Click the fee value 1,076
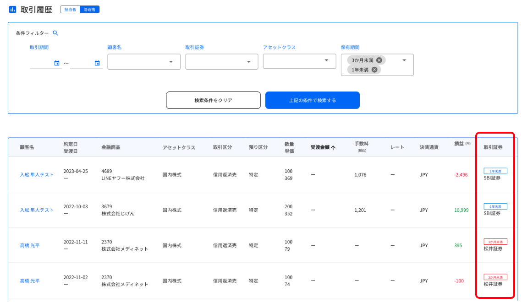 (x=360, y=175)
